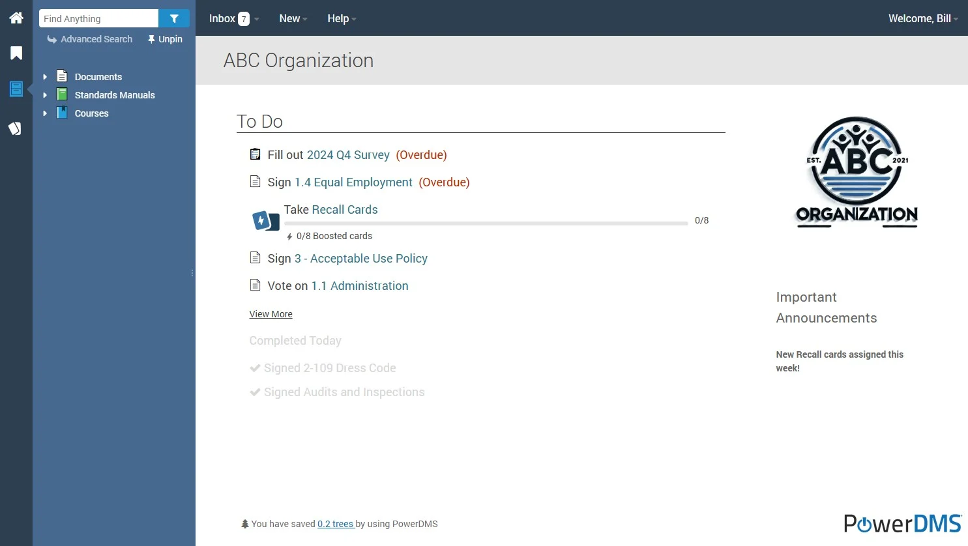Expand the Standards Manuals tree node
968x546 pixels.
(45, 94)
